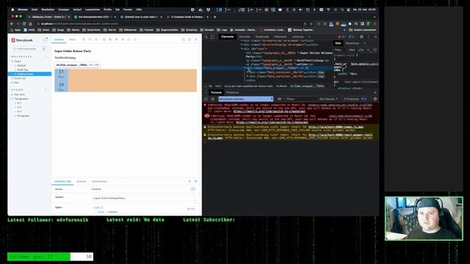The width and height of the screenshot is (470, 264).
Task: Select the Default story under Event
Action: (21, 65)
